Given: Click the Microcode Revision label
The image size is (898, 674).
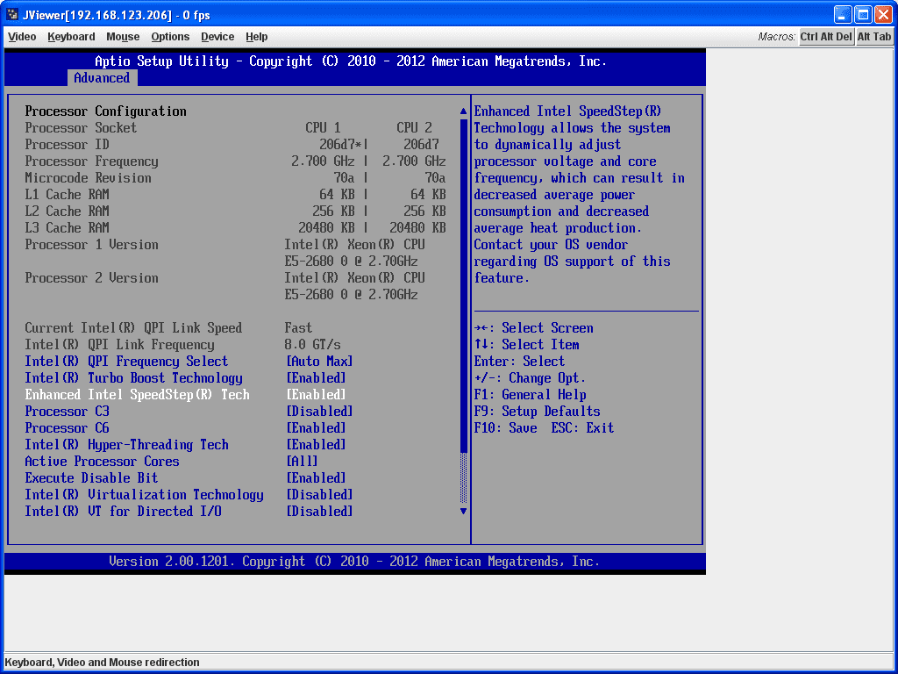Looking at the screenshot, I should [89, 177].
